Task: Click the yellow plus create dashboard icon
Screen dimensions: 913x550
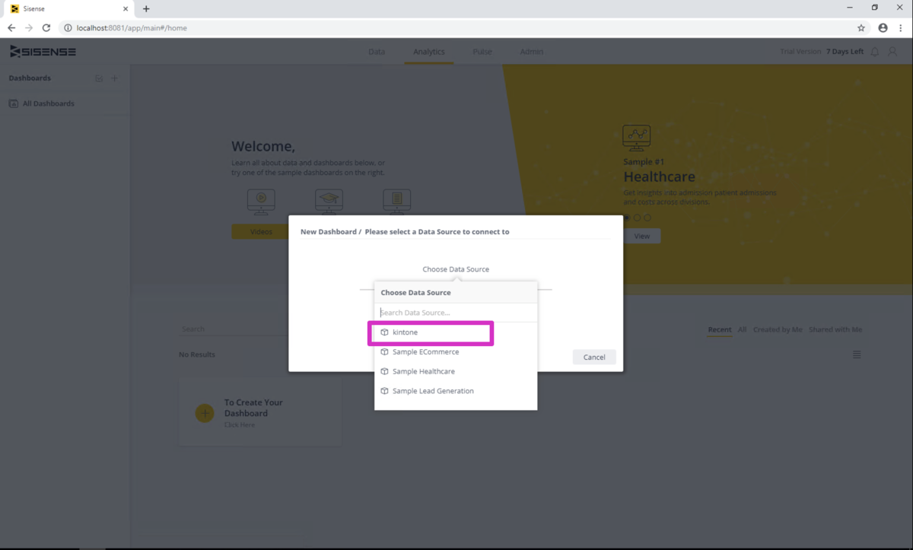Action: [x=205, y=413]
